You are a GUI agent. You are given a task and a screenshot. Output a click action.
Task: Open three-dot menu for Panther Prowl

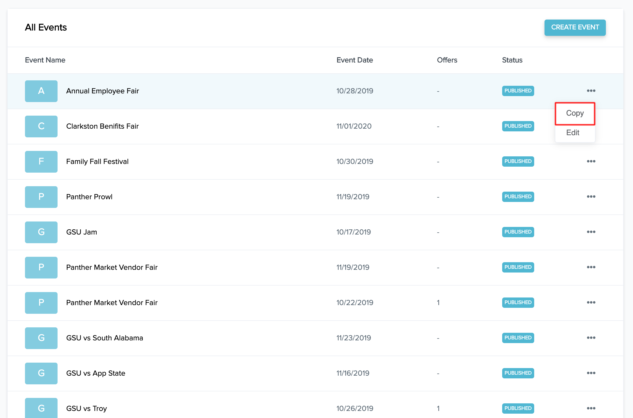tap(591, 197)
